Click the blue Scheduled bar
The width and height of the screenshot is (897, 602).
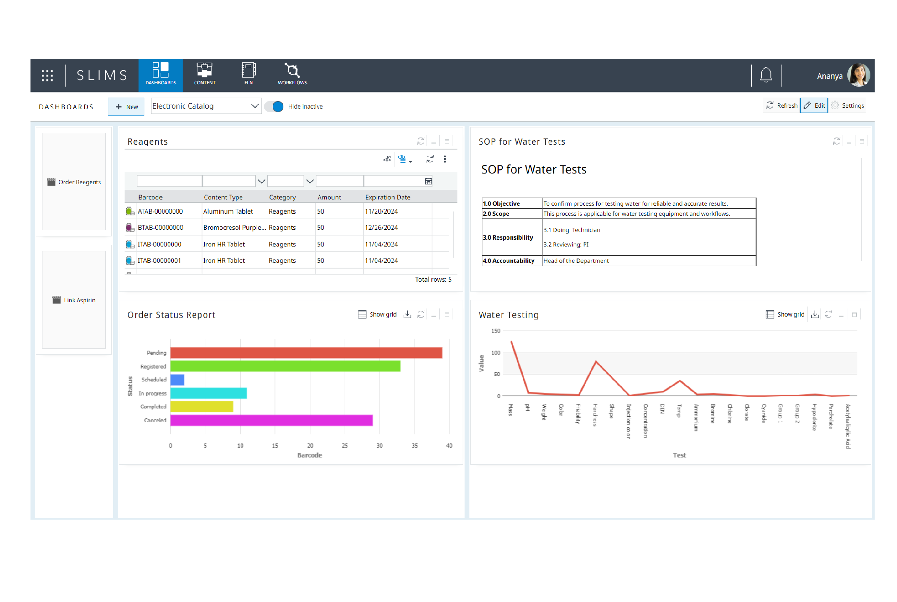tap(177, 379)
